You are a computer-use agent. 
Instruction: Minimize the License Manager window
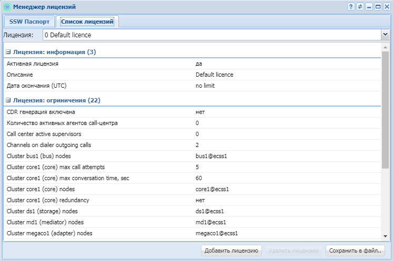click(369, 7)
